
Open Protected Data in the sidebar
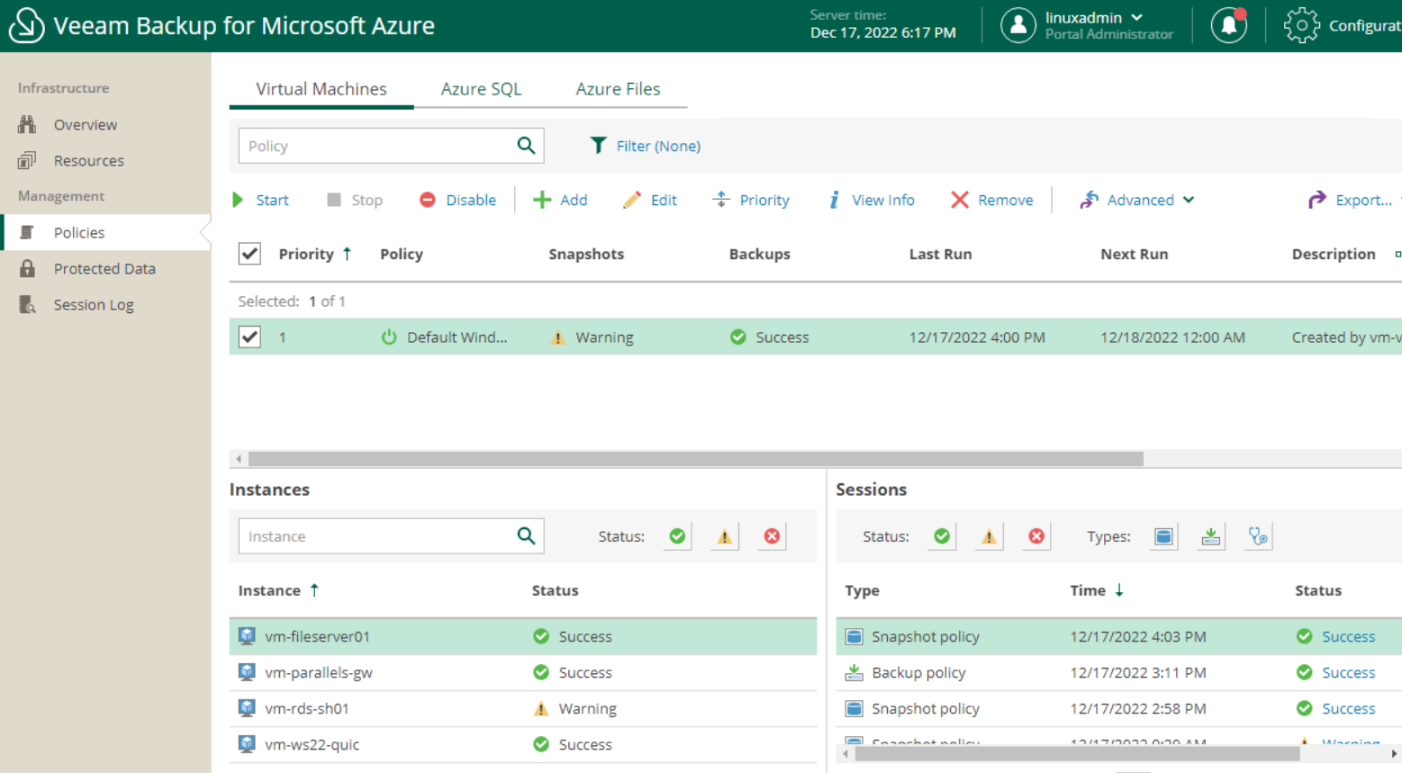[x=104, y=268]
